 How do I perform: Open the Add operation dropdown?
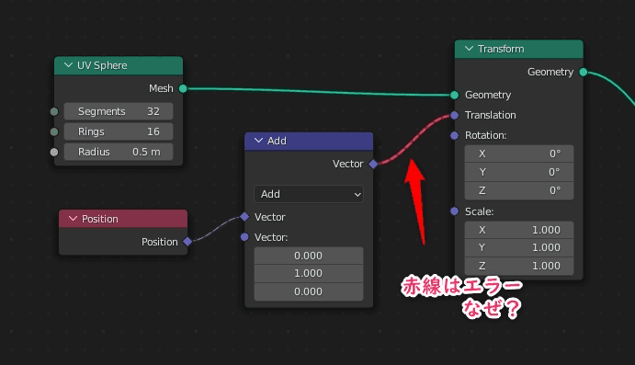point(309,194)
